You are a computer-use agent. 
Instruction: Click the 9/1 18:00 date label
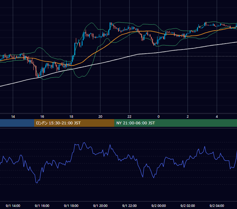(x=71, y=206)
